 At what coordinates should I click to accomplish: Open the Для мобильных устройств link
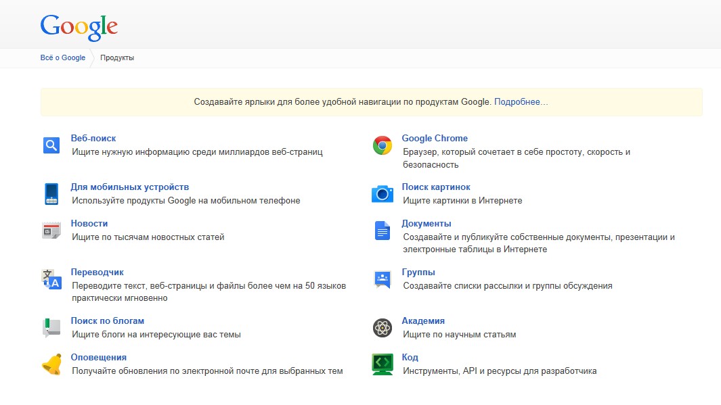click(x=130, y=187)
